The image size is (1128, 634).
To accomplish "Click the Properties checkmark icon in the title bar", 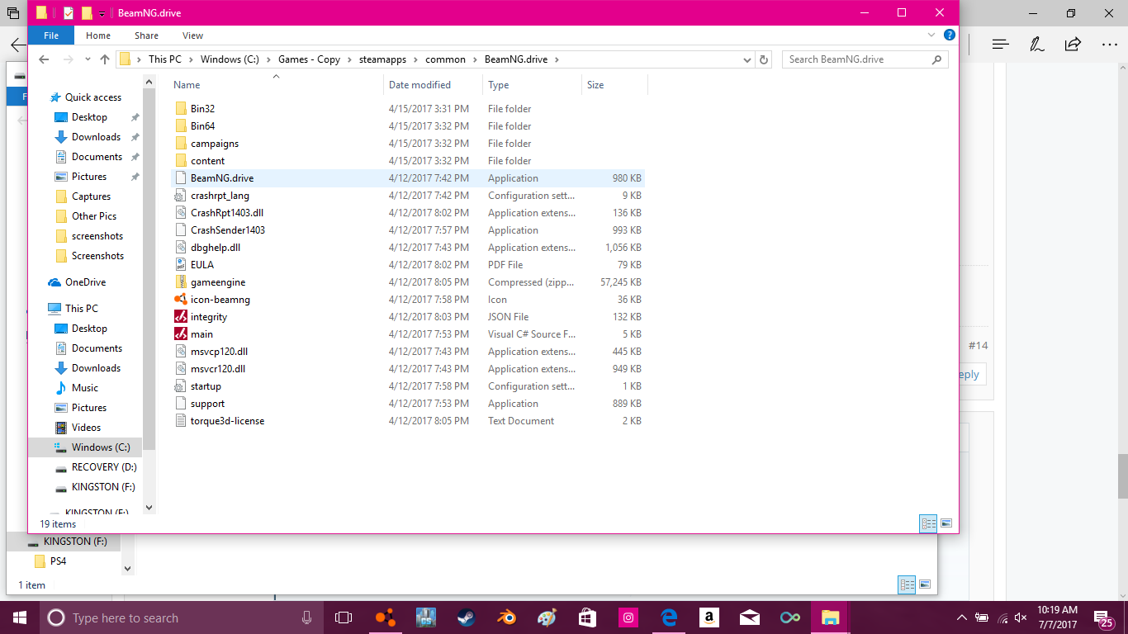I will (x=69, y=13).
